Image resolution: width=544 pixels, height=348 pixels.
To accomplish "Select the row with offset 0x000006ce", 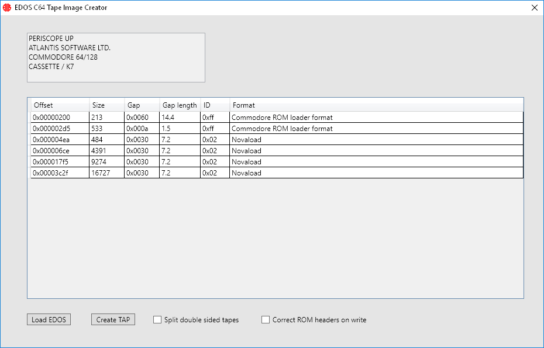I will 277,150.
